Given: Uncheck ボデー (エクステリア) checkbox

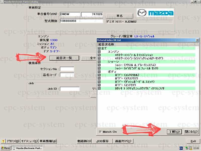Looking at the screenshot, I should click(99, 78).
